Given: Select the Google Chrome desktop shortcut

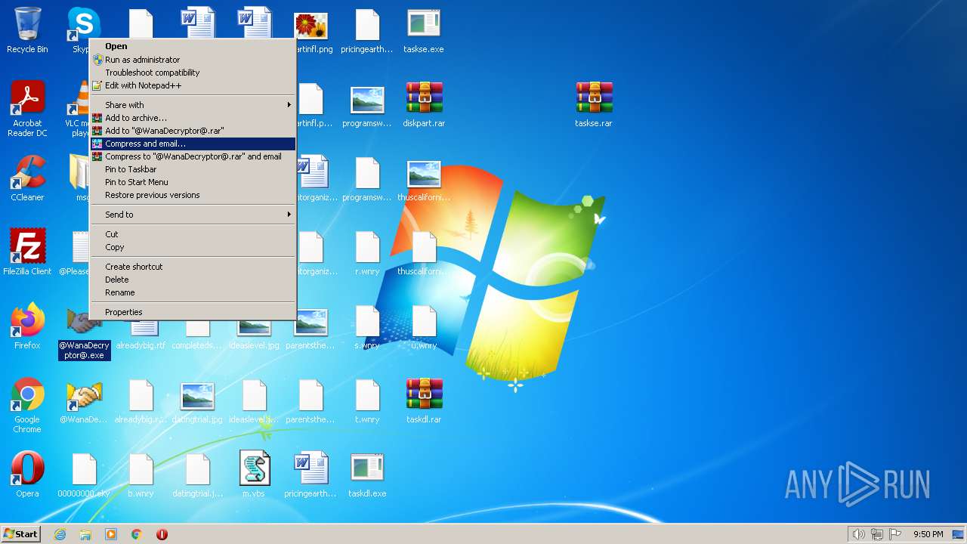Looking at the screenshot, I should (27, 405).
